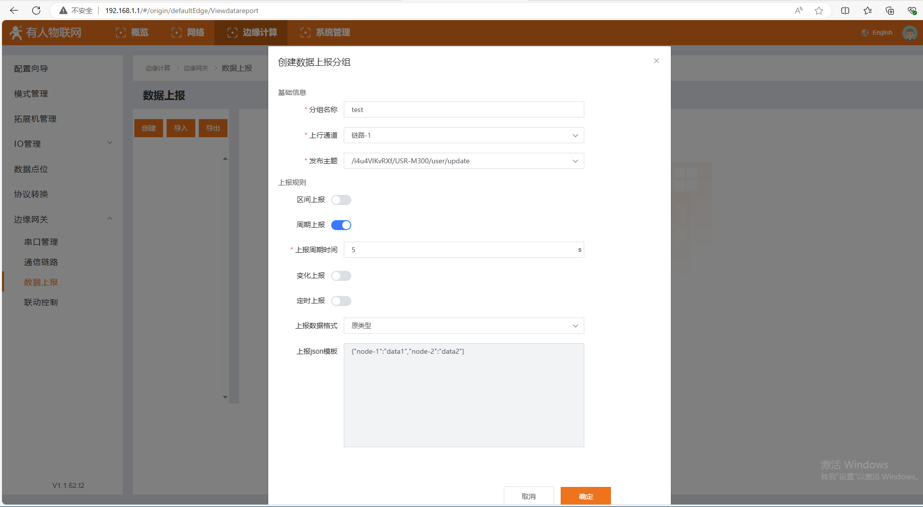Click the favorites star icon

click(x=819, y=11)
